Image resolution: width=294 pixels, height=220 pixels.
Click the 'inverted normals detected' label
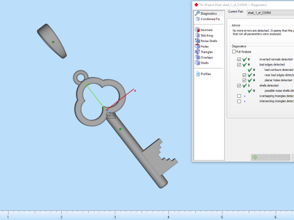276,59
